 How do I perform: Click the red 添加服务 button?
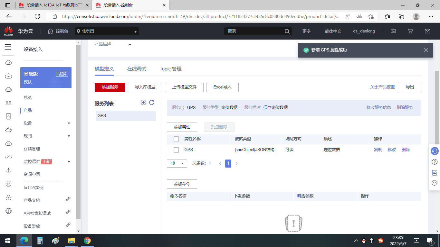(110, 87)
